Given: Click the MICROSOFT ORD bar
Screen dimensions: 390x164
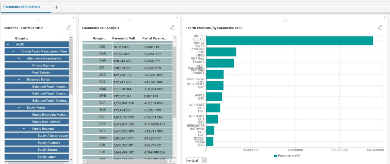Looking at the screenshot, I should pyautogui.click(x=215, y=85).
